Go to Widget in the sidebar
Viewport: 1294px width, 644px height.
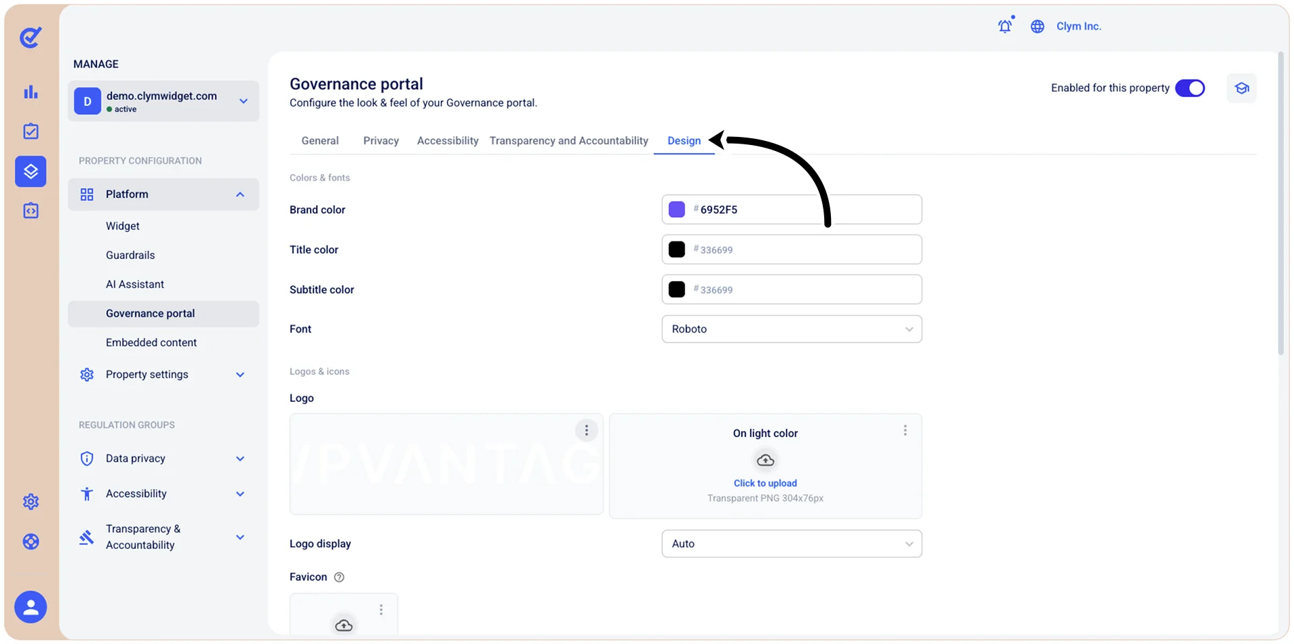tap(123, 226)
